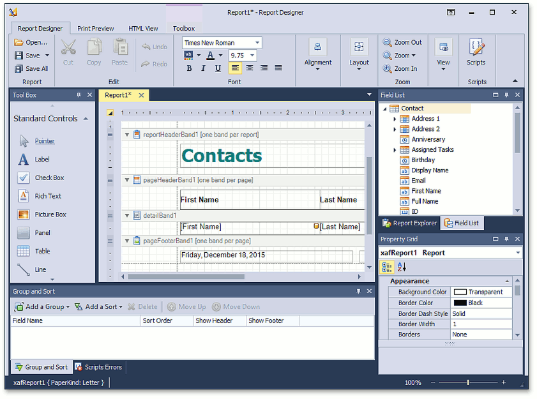Click the Border Width value field

[x=481, y=324]
